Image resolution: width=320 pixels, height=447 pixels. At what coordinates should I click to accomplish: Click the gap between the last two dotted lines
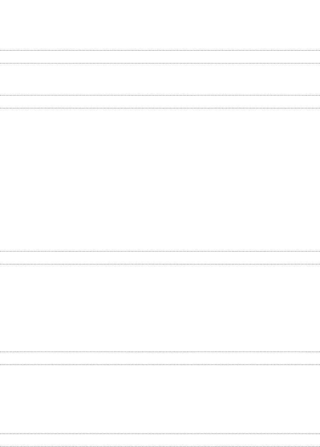click(x=160, y=440)
